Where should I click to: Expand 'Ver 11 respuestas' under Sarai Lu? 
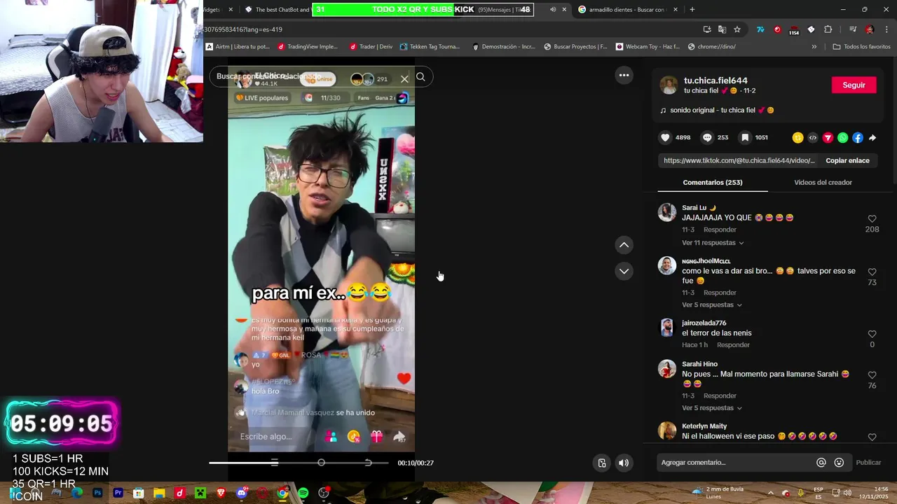(713, 243)
